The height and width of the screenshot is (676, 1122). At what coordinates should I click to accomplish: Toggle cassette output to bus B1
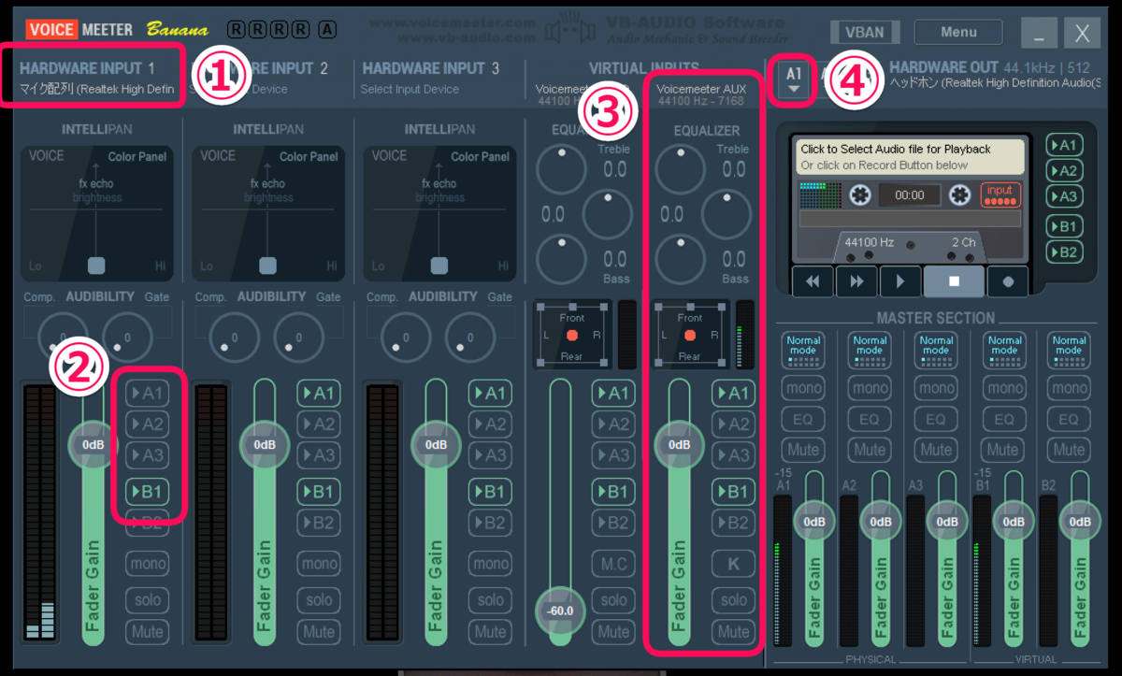(x=1064, y=225)
